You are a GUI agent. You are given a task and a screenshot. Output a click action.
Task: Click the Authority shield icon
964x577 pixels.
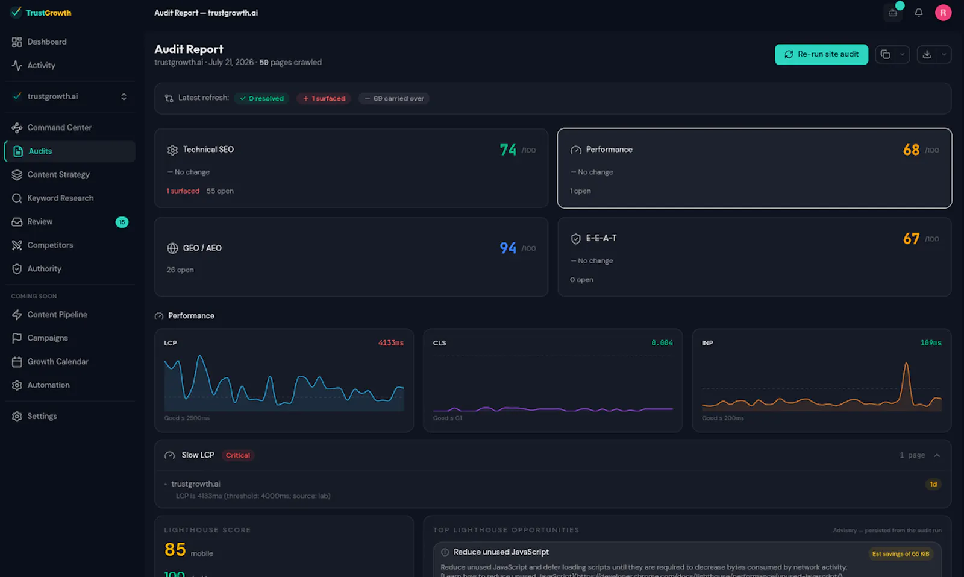[x=17, y=269]
